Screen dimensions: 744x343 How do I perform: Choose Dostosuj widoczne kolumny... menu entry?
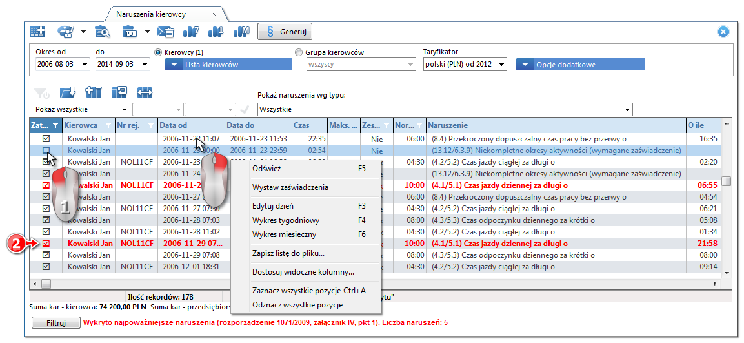(306, 272)
